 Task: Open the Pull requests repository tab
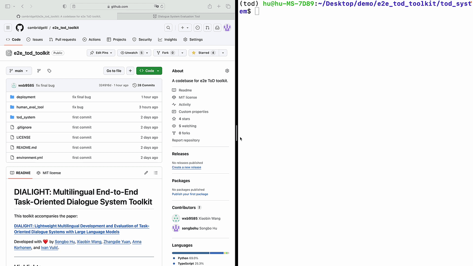click(x=63, y=39)
